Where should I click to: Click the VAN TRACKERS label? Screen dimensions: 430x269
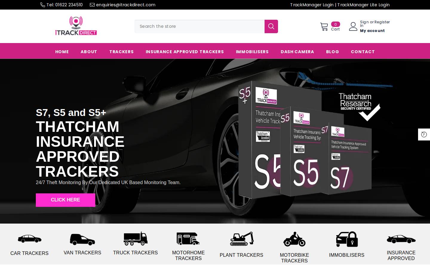82,253
